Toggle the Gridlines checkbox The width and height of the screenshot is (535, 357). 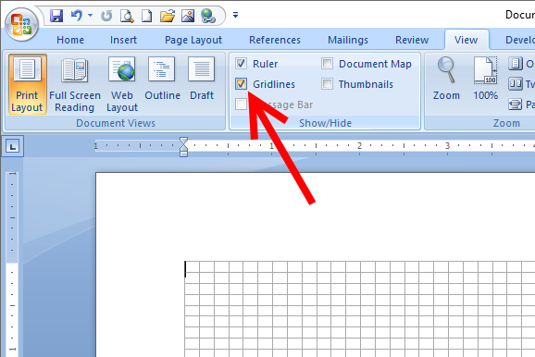click(x=241, y=84)
